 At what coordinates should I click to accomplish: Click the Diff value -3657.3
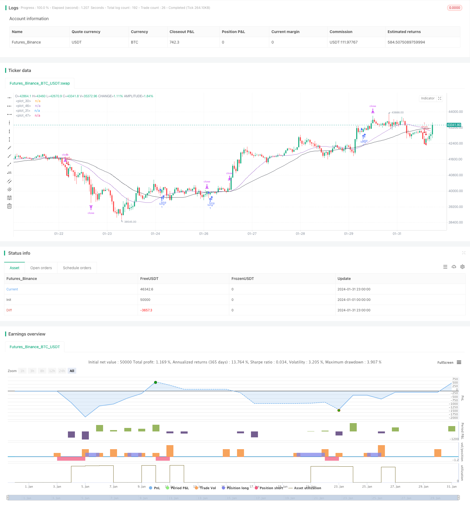[x=146, y=310]
